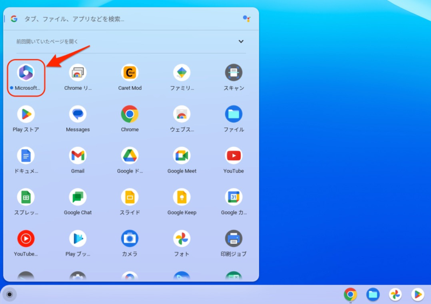The image size is (431, 304).
Task: Activate Google Assistant in search bar
Action: coord(247,19)
